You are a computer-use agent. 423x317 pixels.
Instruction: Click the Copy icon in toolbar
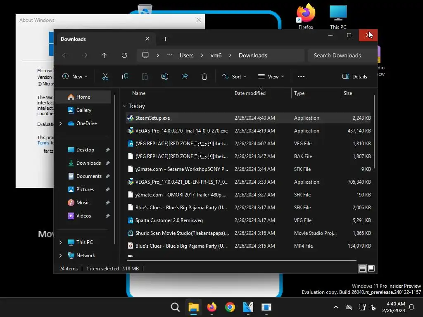125,76
